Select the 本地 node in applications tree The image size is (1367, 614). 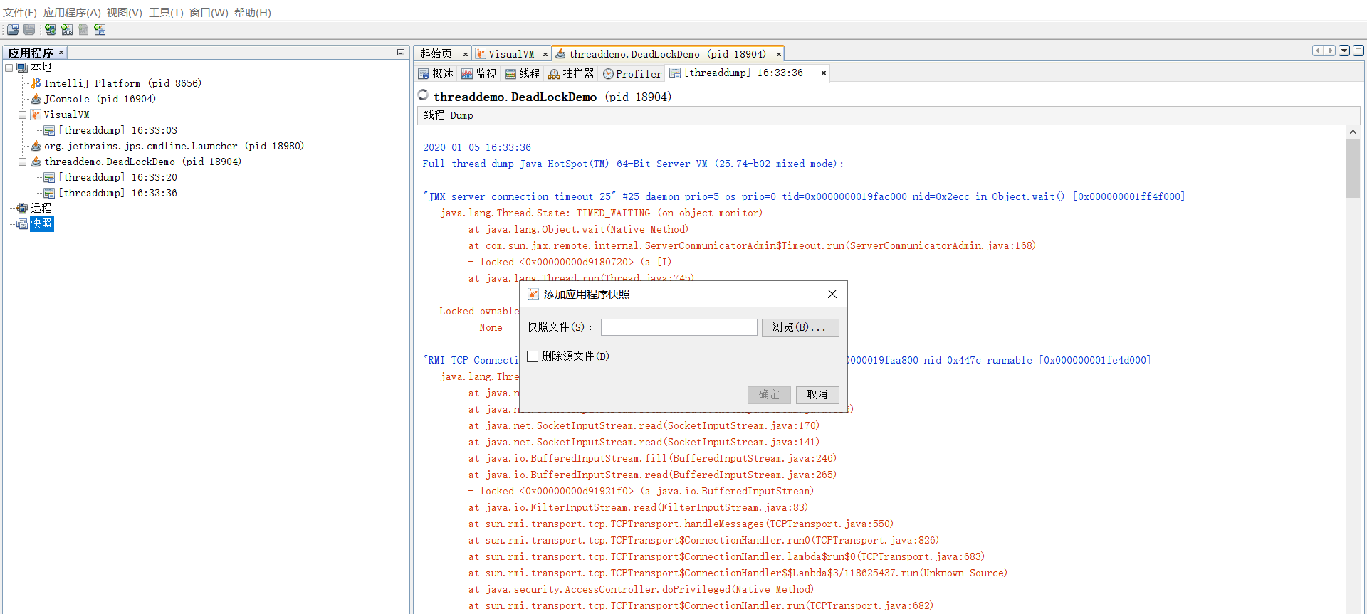pyautogui.click(x=41, y=68)
